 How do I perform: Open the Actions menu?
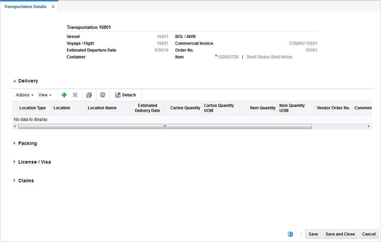coord(24,95)
